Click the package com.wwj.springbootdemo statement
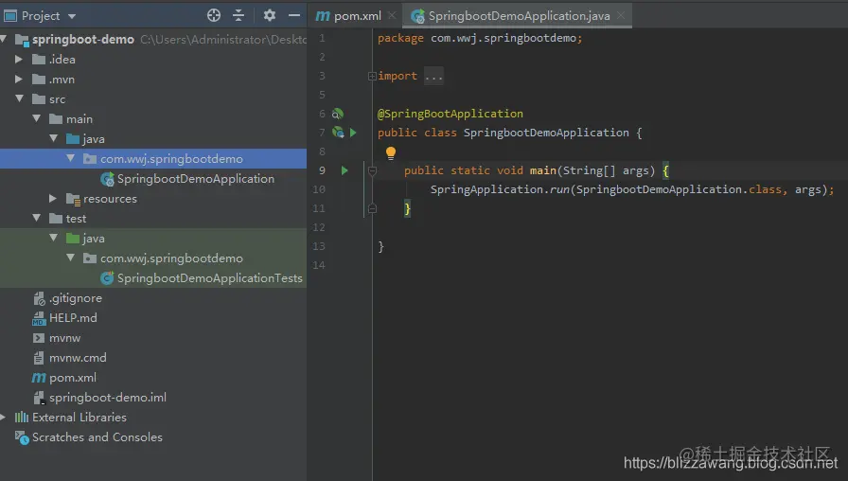Image resolution: width=848 pixels, height=481 pixels. point(480,38)
